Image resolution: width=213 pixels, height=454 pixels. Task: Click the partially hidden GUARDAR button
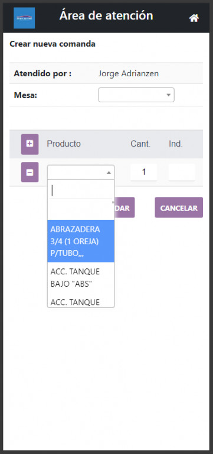click(124, 207)
